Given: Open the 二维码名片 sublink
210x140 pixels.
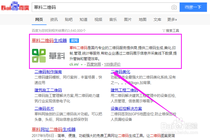Looking at the screenshot, I should [x=44, y=108].
